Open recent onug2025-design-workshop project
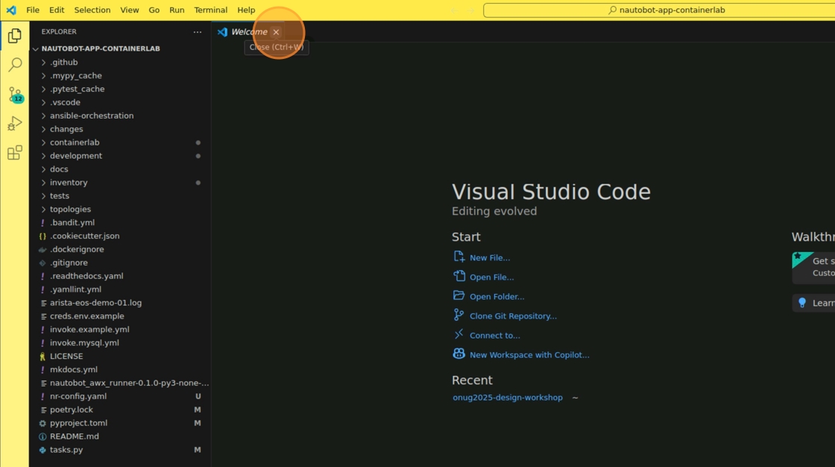The height and width of the screenshot is (467, 835). 508,398
